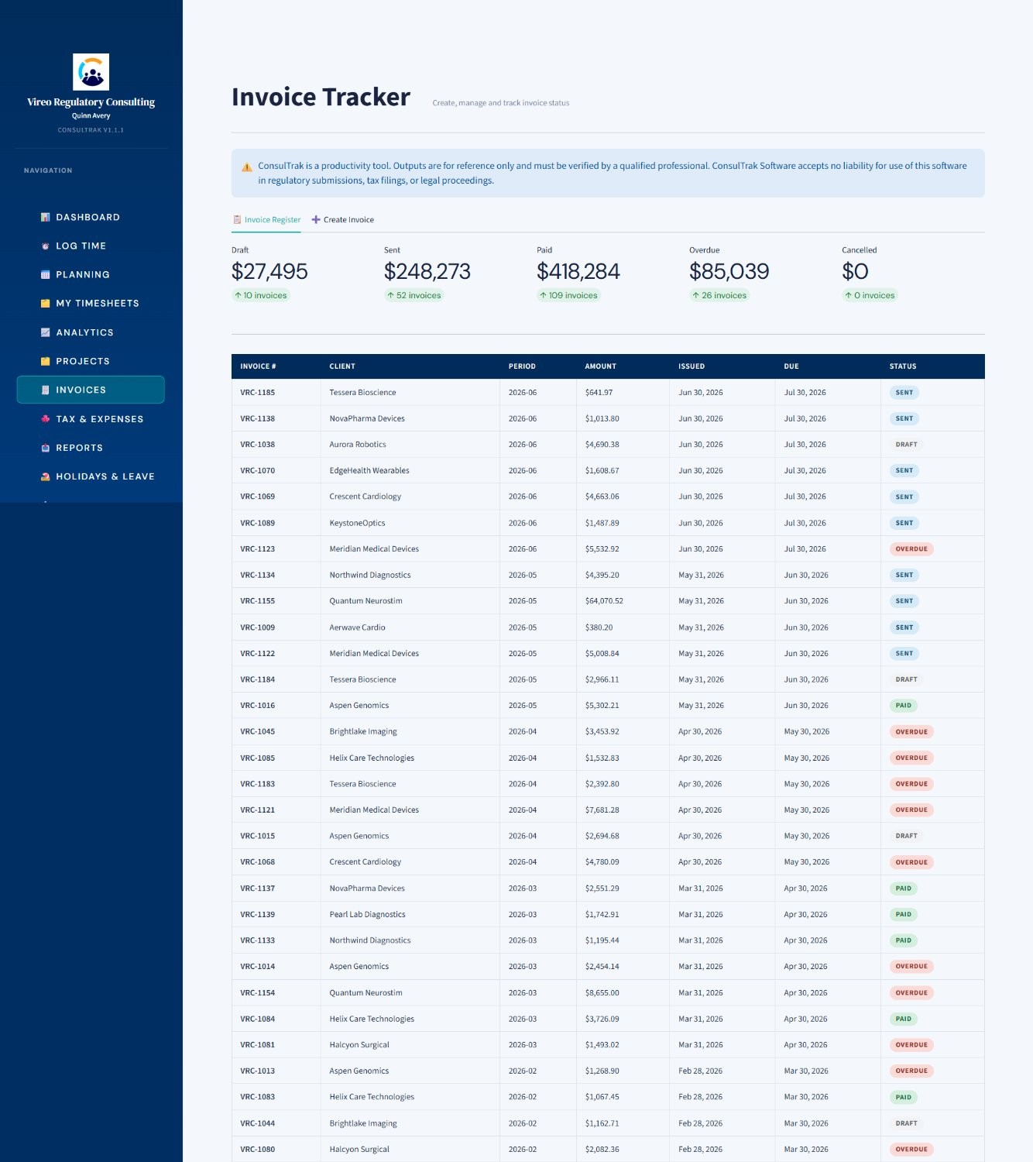
Task: Click the Overdue total $85,039
Action: [x=729, y=272]
